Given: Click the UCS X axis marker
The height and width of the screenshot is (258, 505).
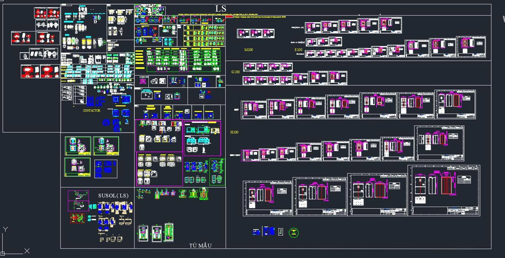Looking at the screenshot, I should tap(27, 251).
